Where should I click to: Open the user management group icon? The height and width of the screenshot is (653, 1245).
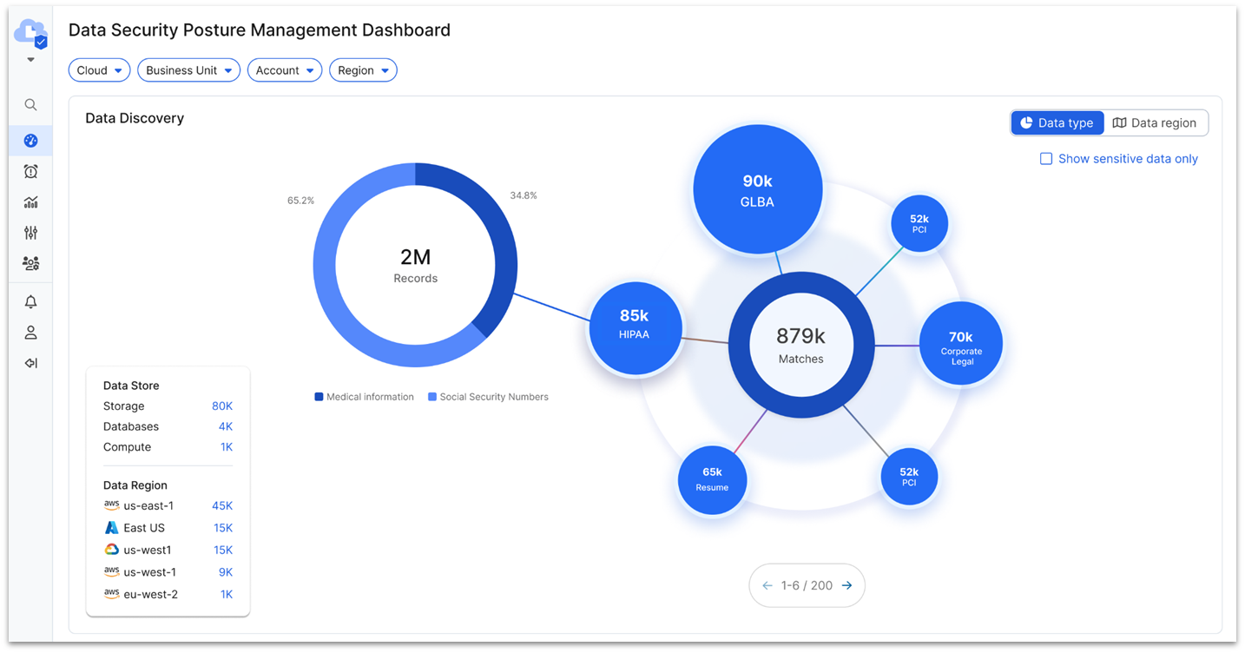pyautogui.click(x=30, y=263)
